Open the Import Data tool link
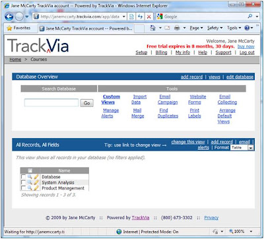264x239 pixels. coord(139,100)
